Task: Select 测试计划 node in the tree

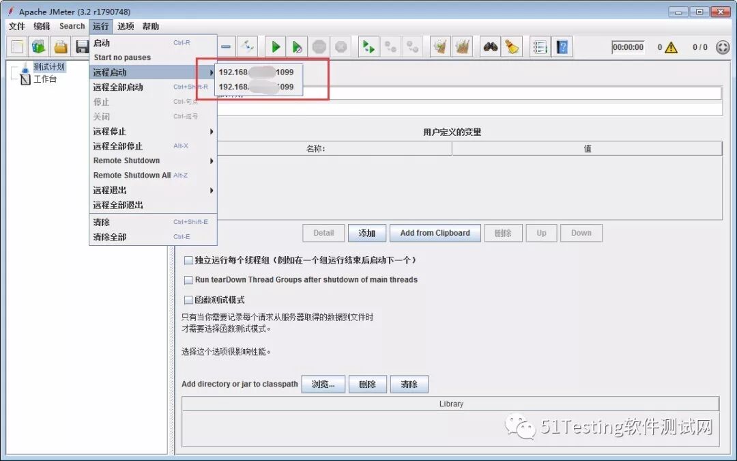Action: click(49, 67)
